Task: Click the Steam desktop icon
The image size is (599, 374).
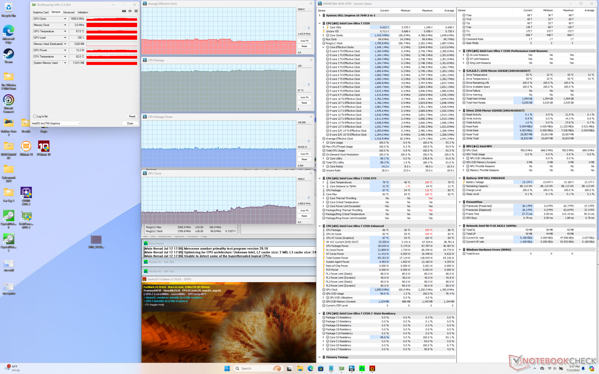Action: [x=8, y=54]
